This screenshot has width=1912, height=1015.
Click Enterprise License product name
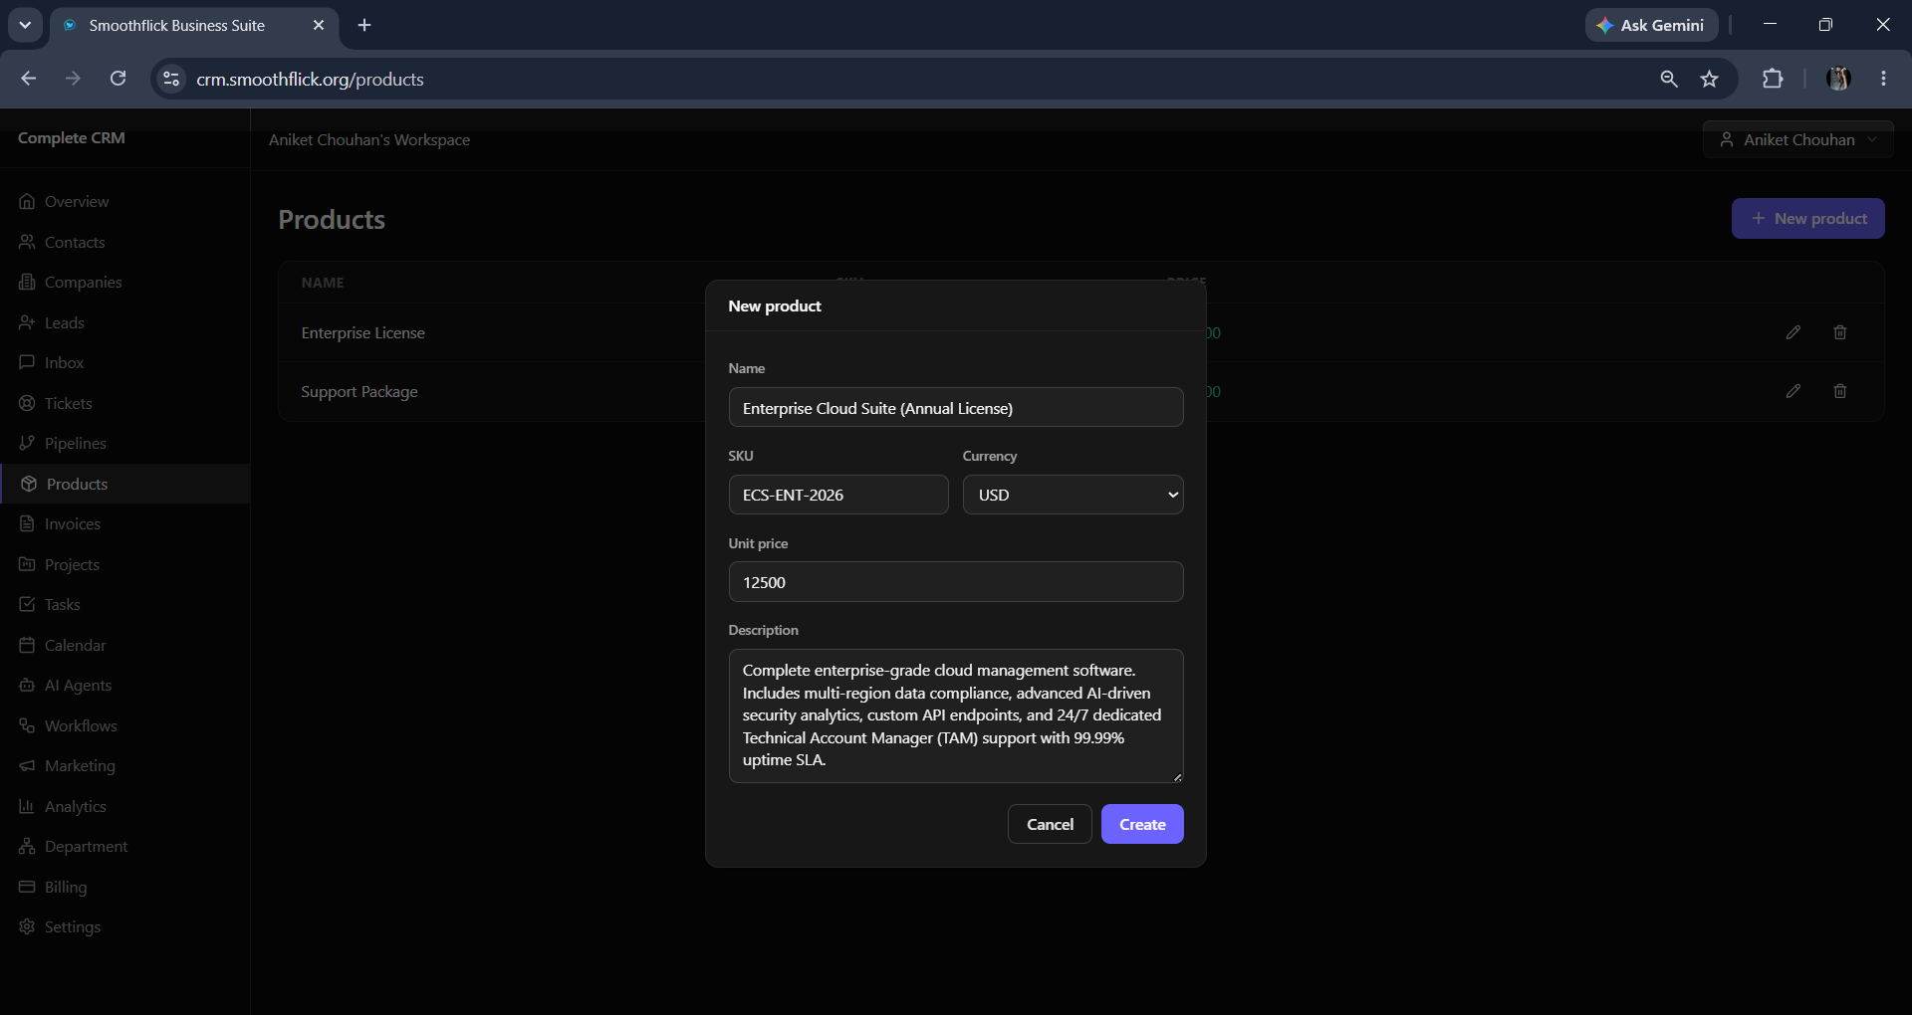[x=363, y=332]
